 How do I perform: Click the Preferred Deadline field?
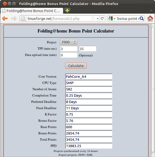[89, 102]
